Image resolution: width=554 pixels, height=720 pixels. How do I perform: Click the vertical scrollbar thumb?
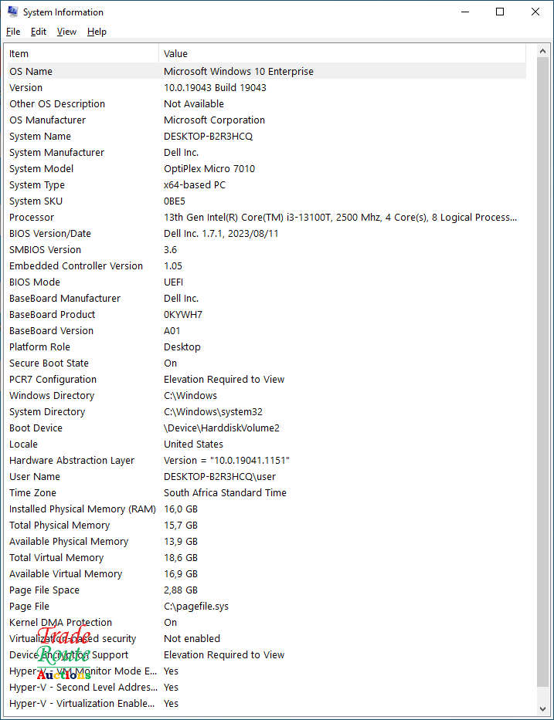(x=542, y=372)
